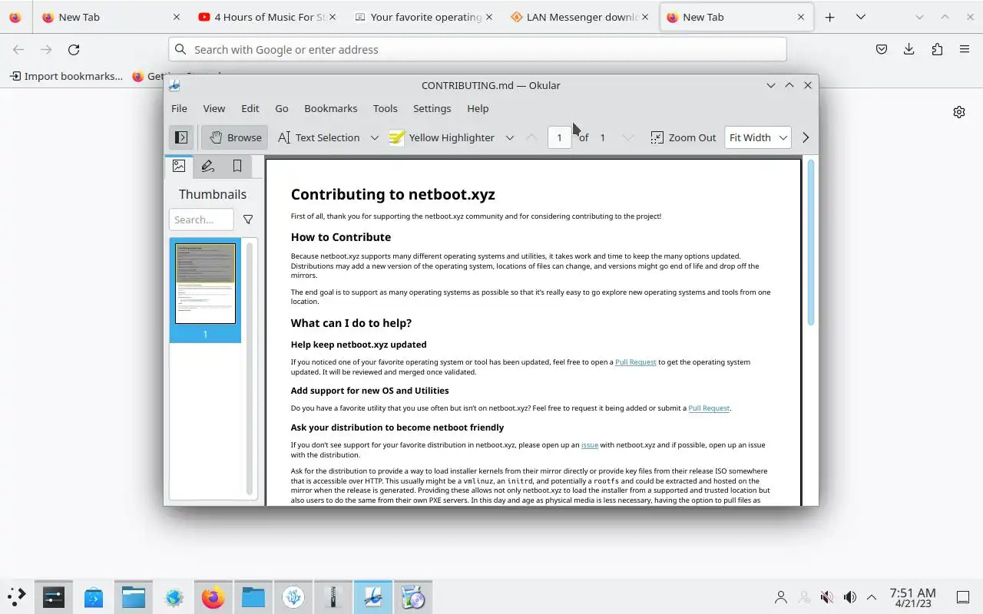Go to previous page arrow
This screenshot has width=983, height=614.
point(531,137)
